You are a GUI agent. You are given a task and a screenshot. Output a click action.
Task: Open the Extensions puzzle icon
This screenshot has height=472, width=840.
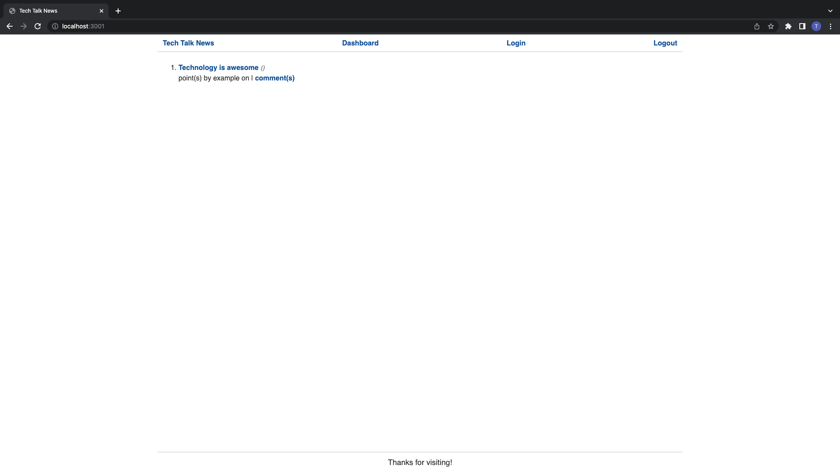pos(788,26)
